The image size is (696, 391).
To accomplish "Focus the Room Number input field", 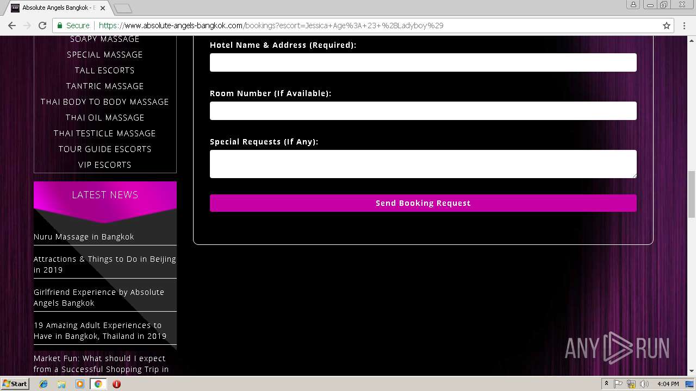I will [x=423, y=111].
